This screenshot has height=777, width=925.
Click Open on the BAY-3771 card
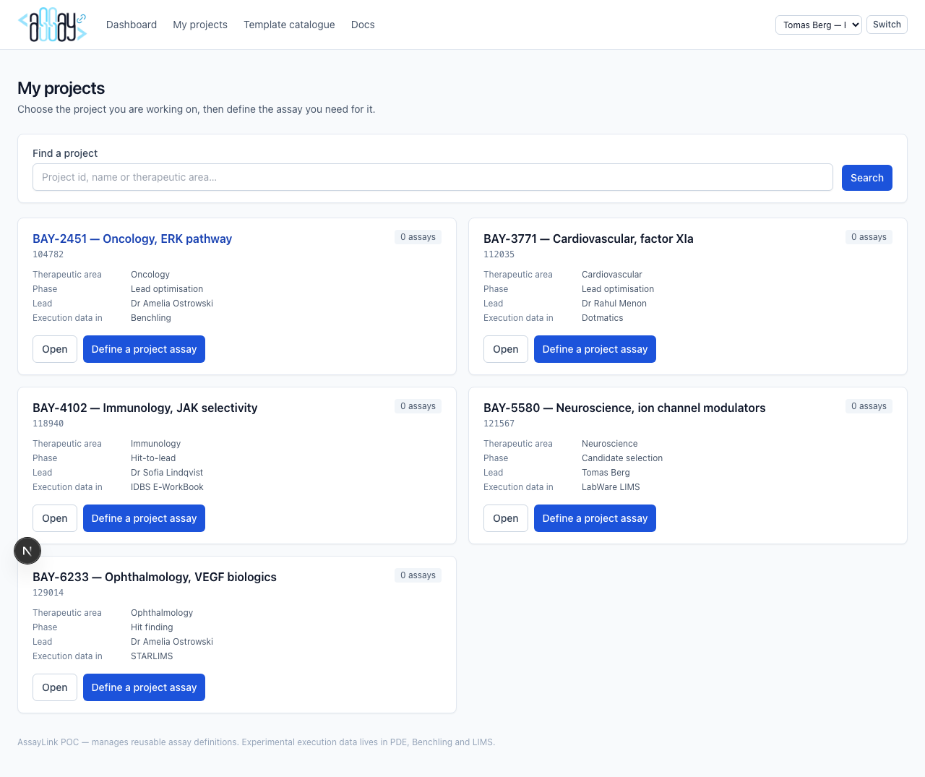[506, 349]
